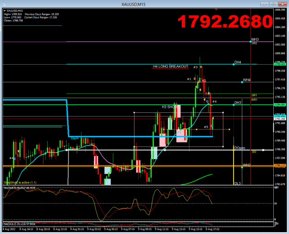Select trade marker #3 label
Screen dimensions: 289x234
196,68
